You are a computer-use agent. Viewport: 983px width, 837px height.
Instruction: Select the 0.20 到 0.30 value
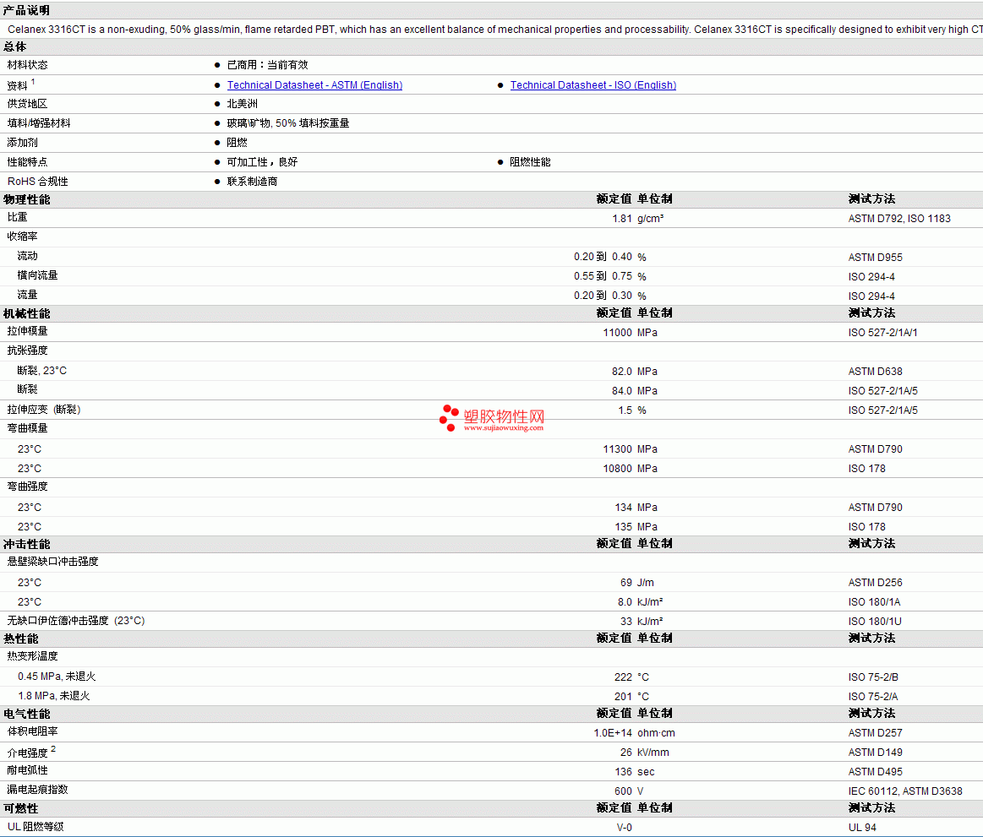[603, 296]
